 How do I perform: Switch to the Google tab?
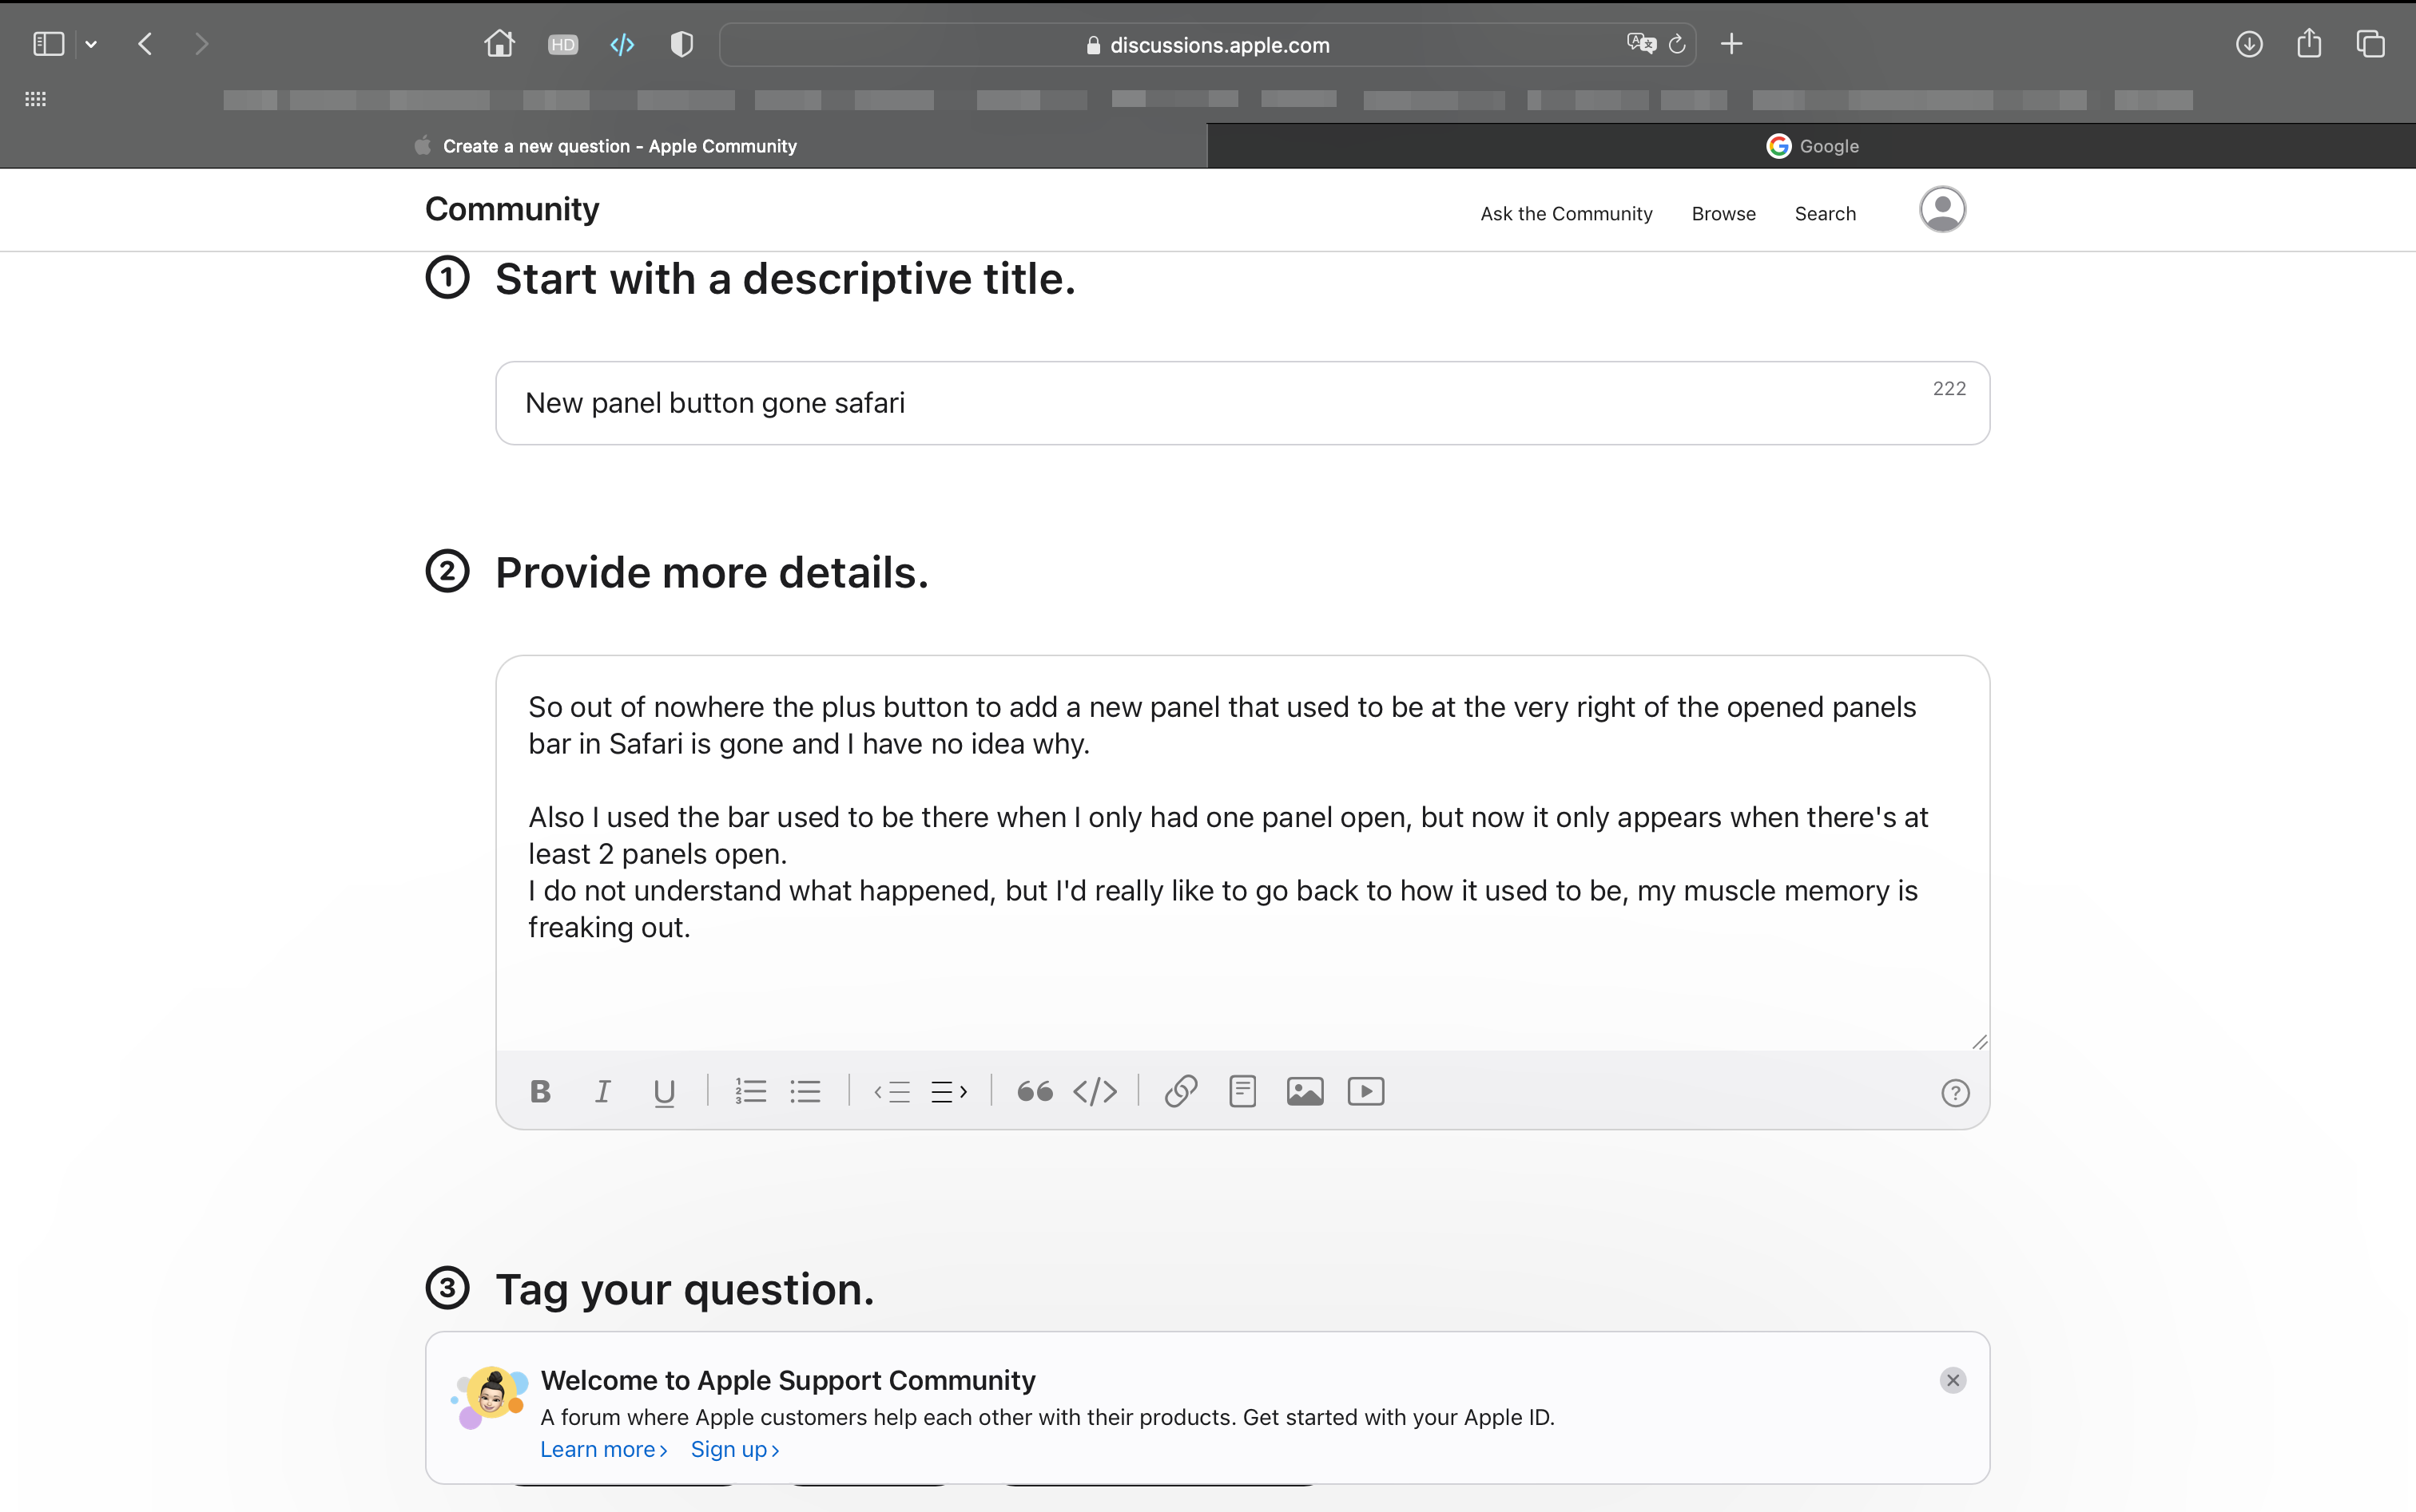click(1811, 146)
